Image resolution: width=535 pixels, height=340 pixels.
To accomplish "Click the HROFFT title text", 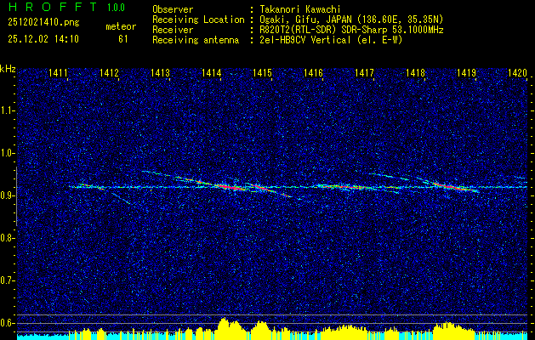I will 53,7.
